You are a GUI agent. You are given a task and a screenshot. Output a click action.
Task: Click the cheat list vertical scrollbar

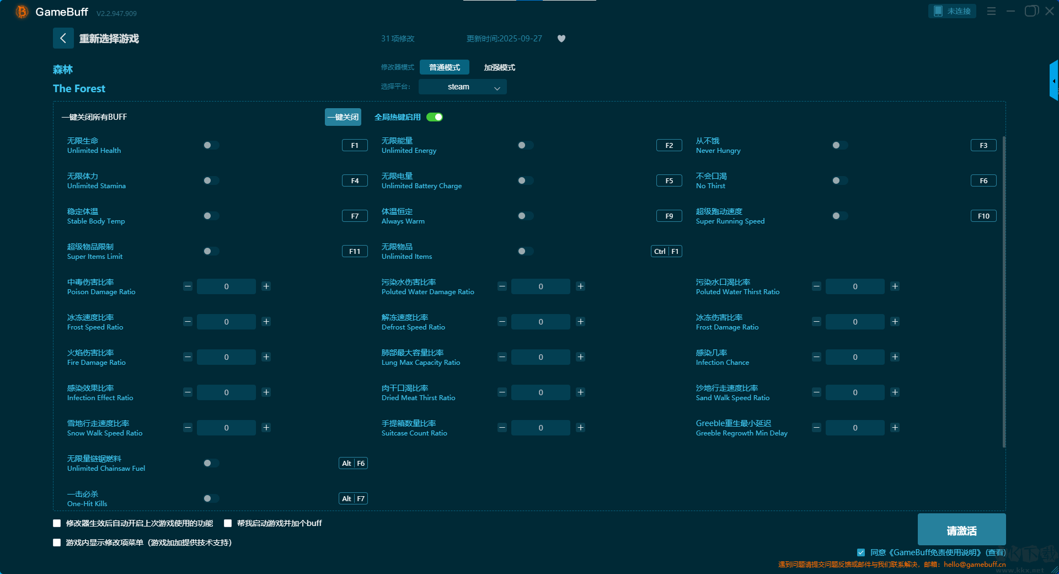click(x=1004, y=292)
